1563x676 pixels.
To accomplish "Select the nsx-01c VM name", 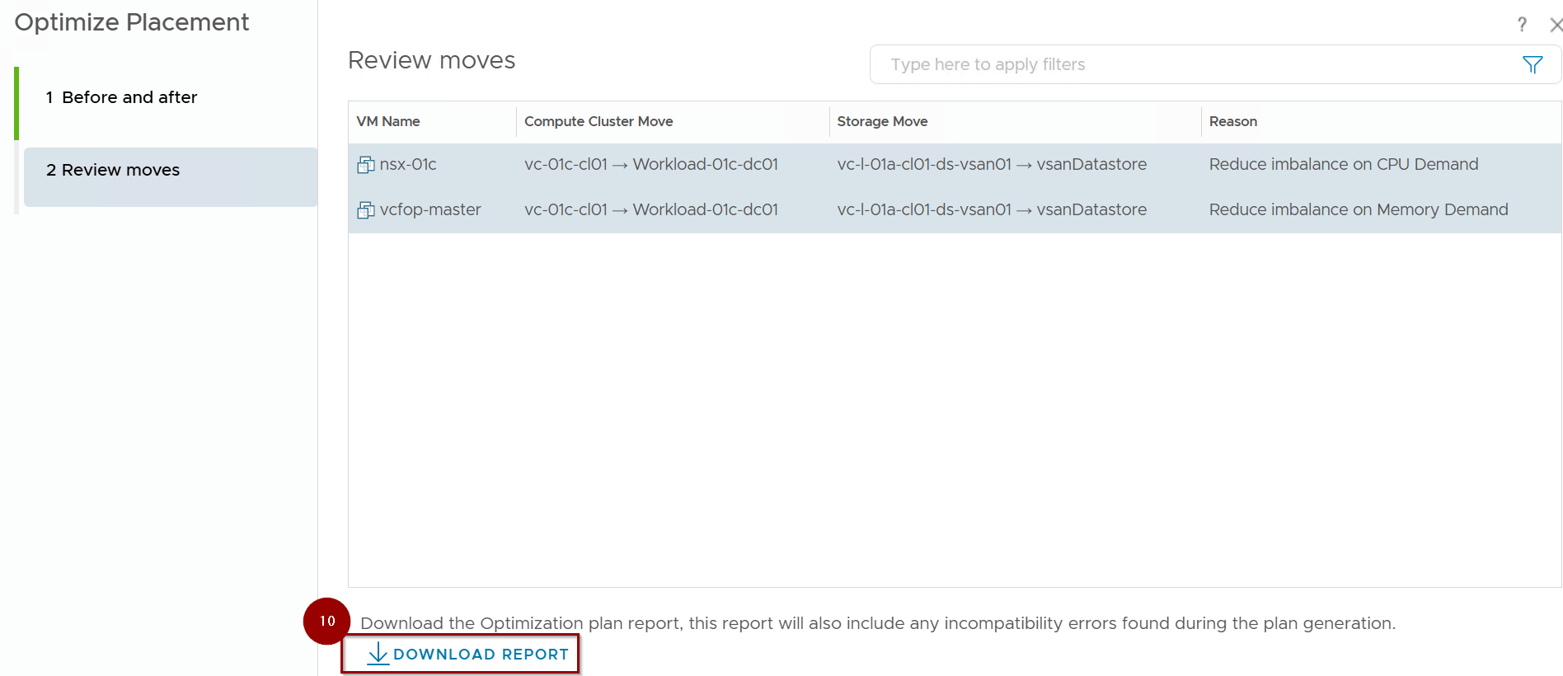I will tap(408, 165).
